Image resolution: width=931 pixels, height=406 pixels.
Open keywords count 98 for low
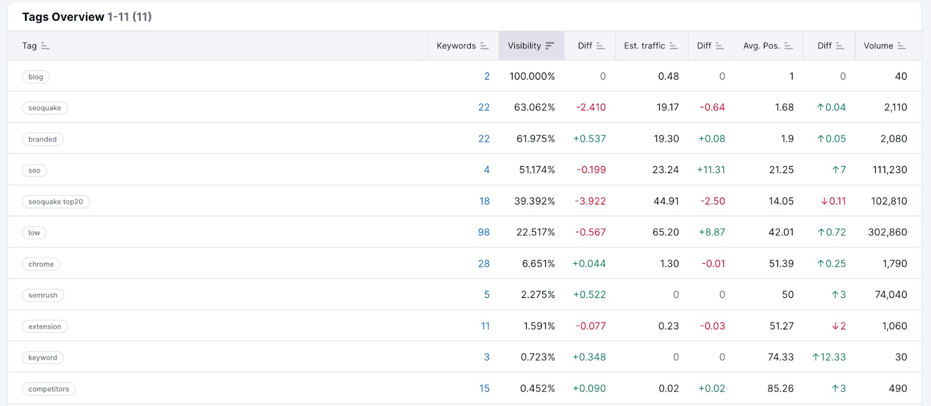coord(484,232)
